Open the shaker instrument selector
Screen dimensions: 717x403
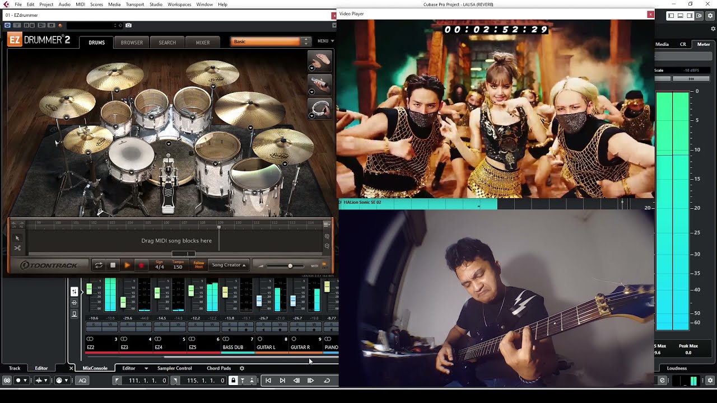(320, 85)
